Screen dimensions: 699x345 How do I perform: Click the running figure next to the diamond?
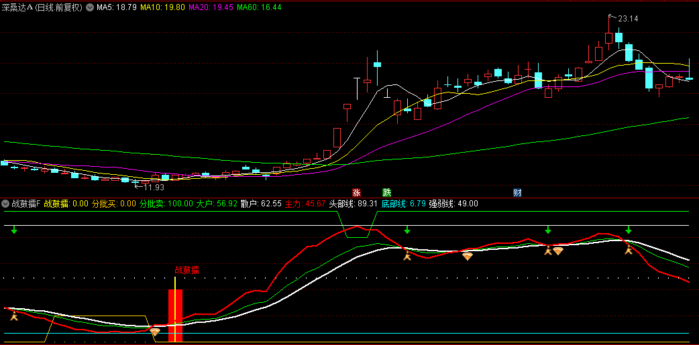click(x=548, y=251)
